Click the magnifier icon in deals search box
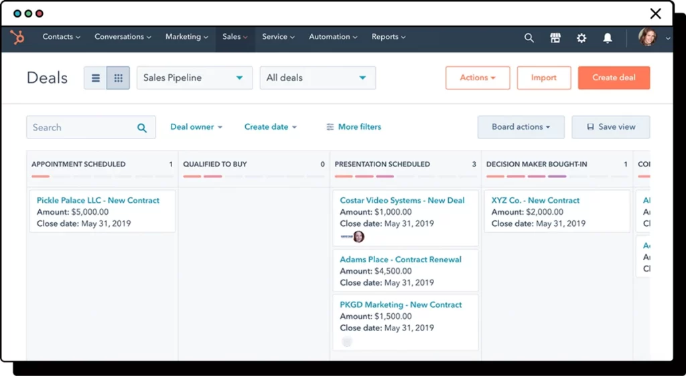Image resolution: width=686 pixels, height=376 pixels. click(x=142, y=128)
